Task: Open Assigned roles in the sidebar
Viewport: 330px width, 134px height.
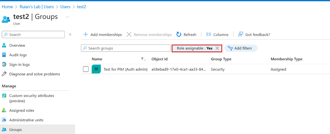Action: click(x=22, y=110)
